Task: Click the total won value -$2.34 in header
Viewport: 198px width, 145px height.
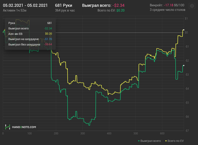Action: point(118,5)
